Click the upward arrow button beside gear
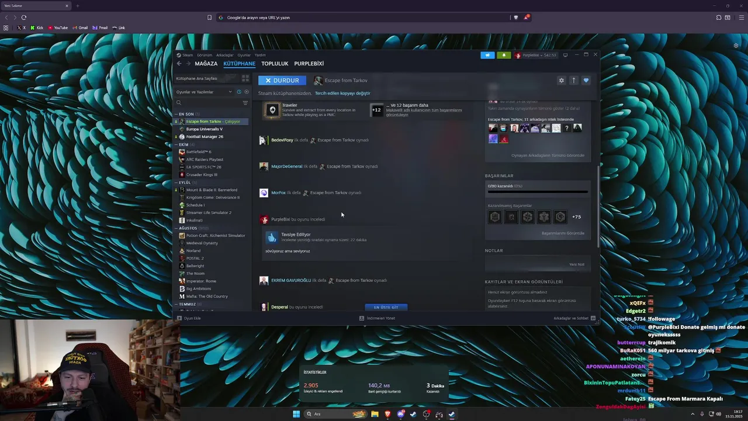The width and height of the screenshot is (748, 421). click(574, 81)
